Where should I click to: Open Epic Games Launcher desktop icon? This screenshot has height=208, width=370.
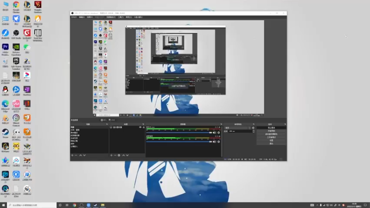(x=16, y=64)
